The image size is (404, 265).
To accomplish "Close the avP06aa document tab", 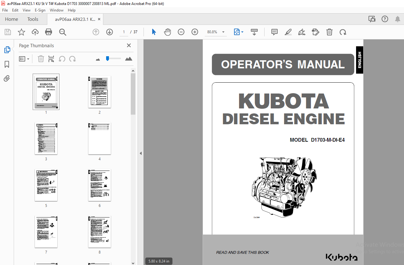I will click(x=99, y=19).
